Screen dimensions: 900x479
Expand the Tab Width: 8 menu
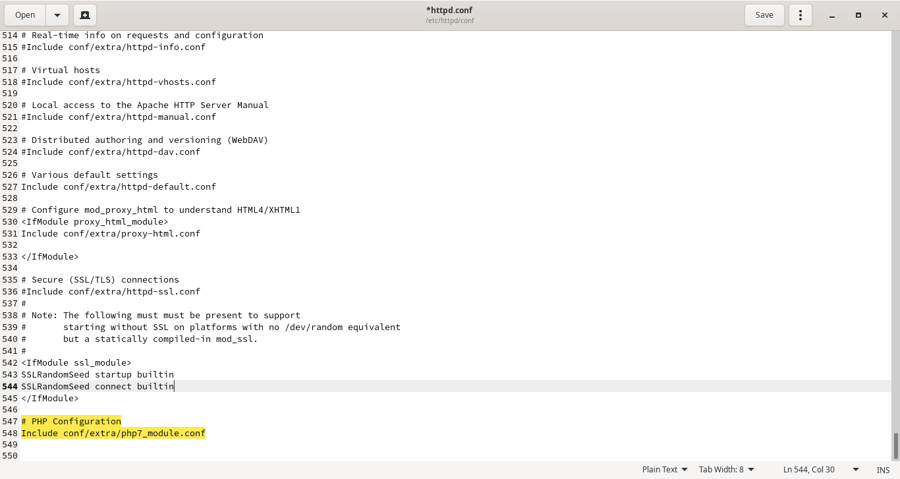tap(726, 470)
